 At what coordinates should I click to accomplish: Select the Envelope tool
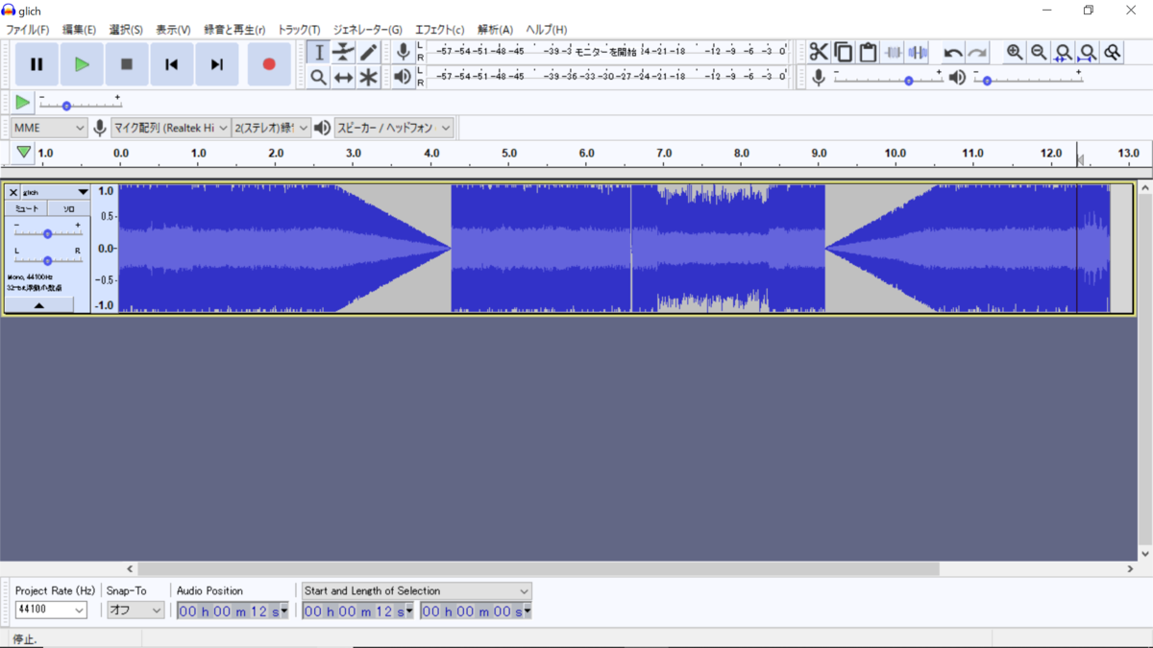pyautogui.click(x=343, y=53)
